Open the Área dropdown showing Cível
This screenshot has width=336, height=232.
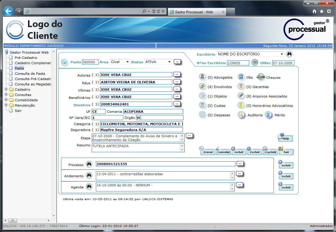pos(120,62)
